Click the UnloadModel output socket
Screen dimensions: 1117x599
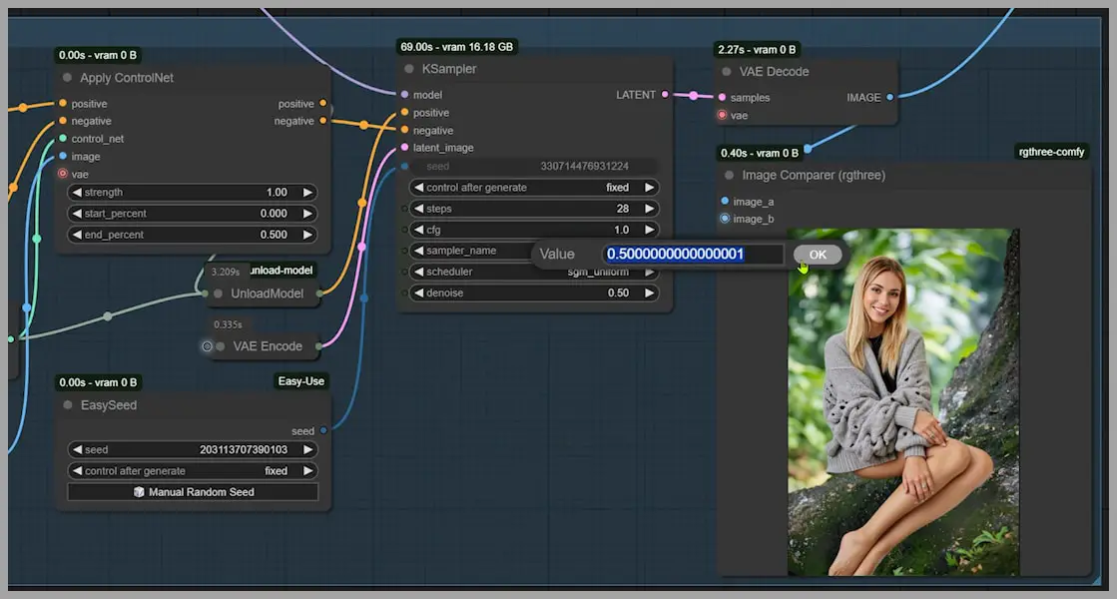click(319, 293)
